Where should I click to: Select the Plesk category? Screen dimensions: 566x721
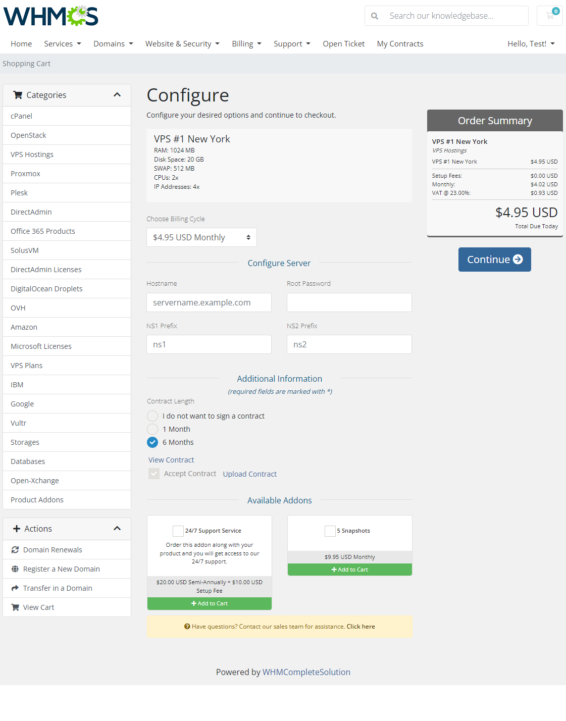[67, 193]
